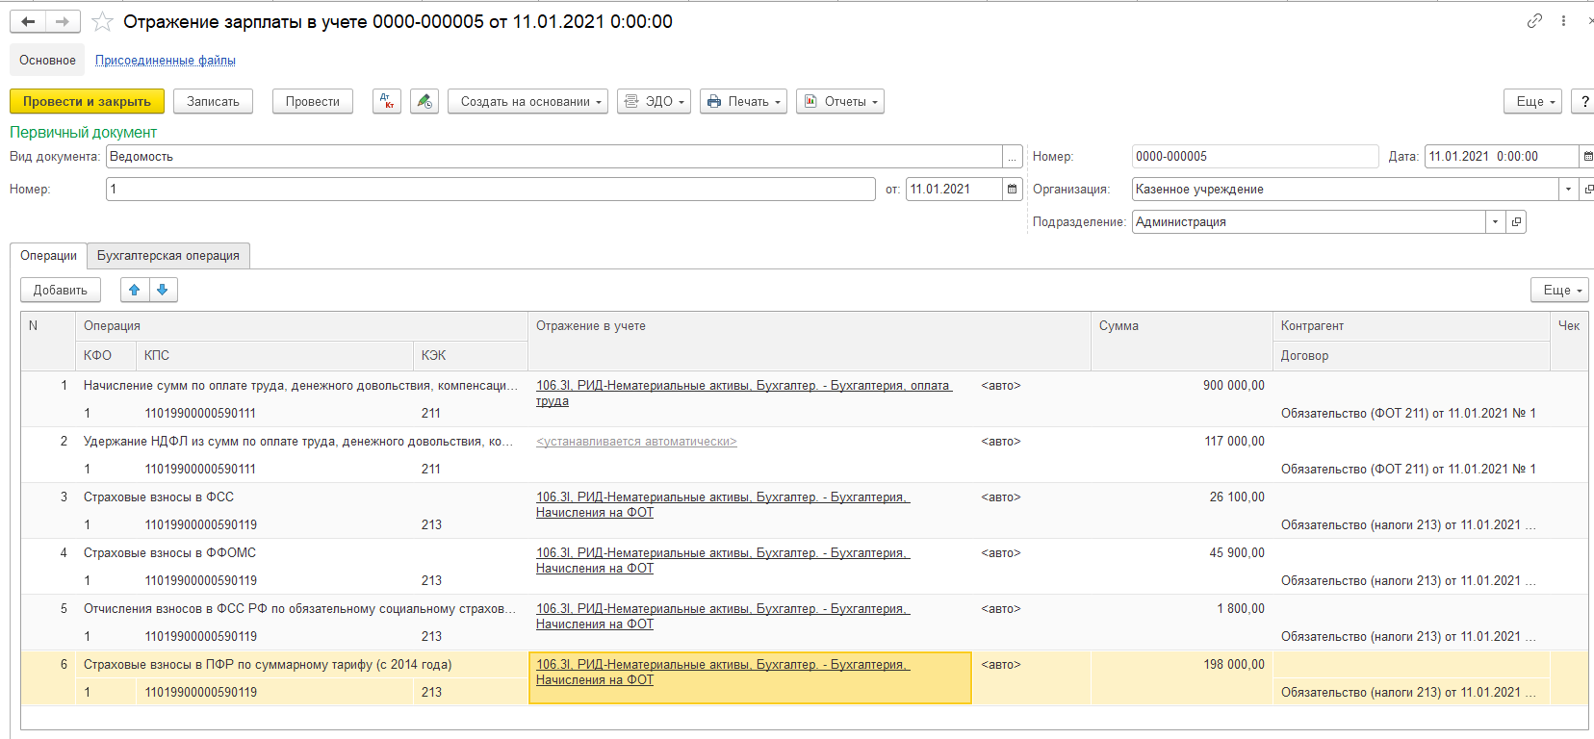This screenshot has width=1594, height=739.
Task: Open the ЭДО dropdown menu
Action: 654,101
